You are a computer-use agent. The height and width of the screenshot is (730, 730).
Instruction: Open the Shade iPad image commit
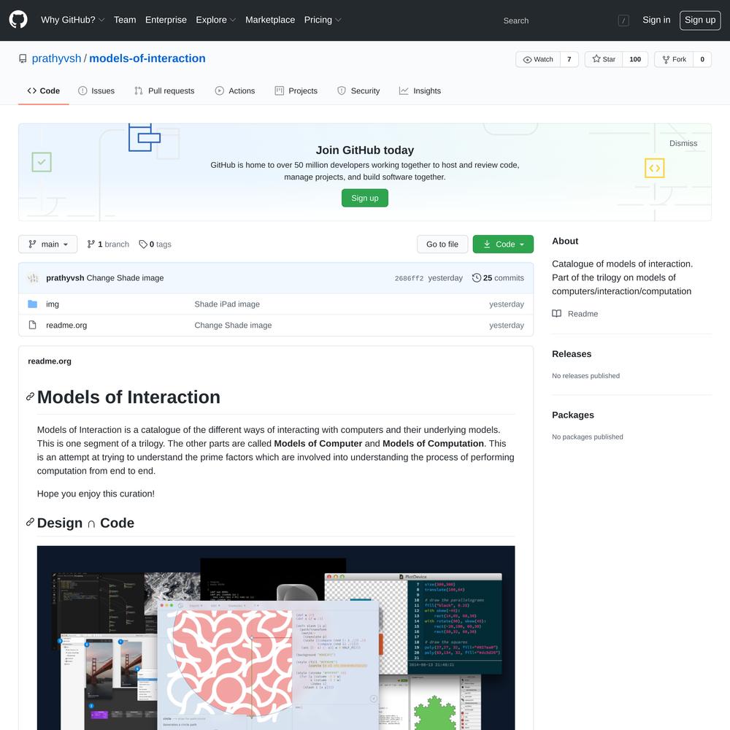pyautogui.click(x=227, y=304)
